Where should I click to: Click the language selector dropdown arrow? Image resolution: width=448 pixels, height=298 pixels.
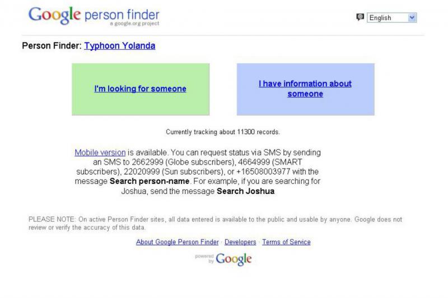tap(412, 18)
